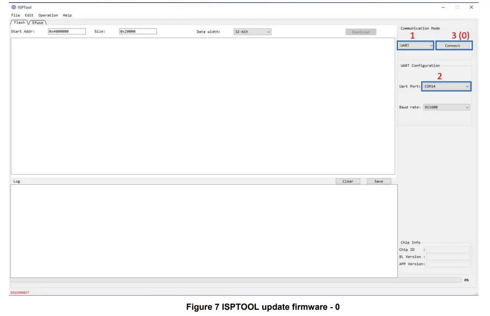Open the Edit menu
490x316 pixels.
pos(29,15)
